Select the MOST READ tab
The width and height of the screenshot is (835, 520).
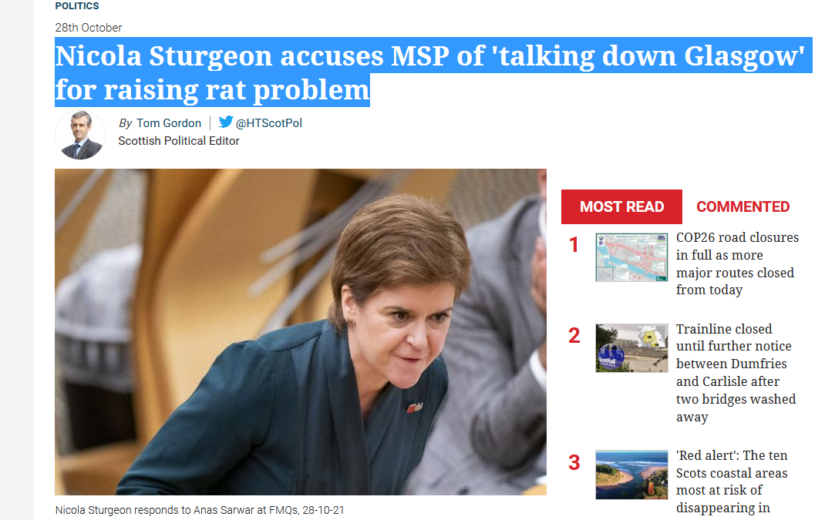coord(621,206)
